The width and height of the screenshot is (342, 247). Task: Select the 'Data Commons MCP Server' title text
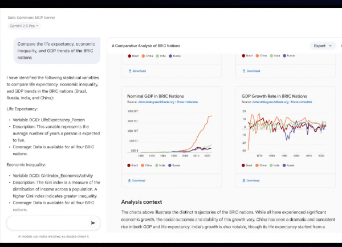[x=31, y=18]
